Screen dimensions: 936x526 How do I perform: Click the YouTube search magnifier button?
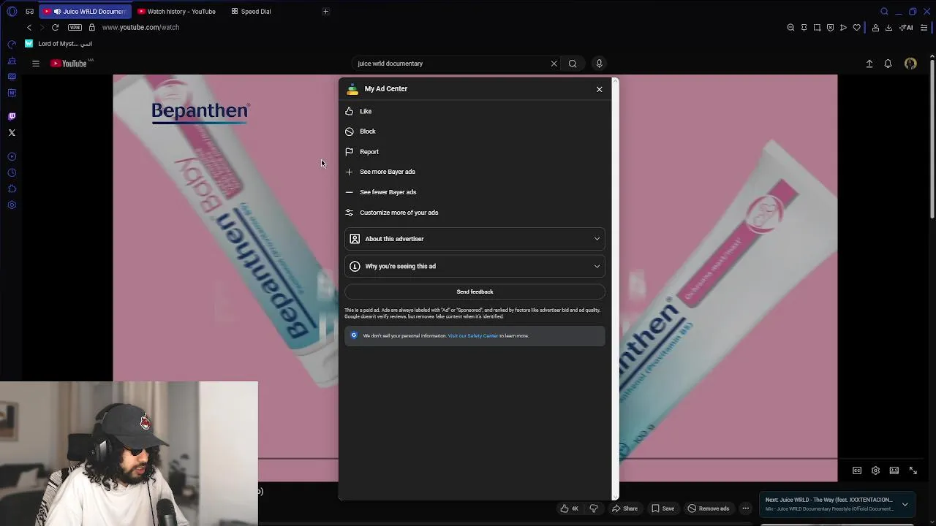(x=573, y=64)
